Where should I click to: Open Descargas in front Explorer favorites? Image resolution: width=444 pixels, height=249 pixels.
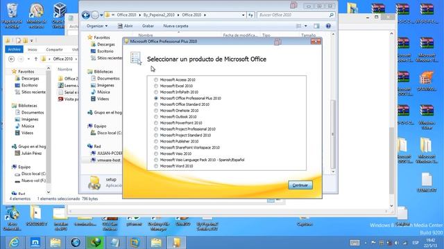click(106, 44)
